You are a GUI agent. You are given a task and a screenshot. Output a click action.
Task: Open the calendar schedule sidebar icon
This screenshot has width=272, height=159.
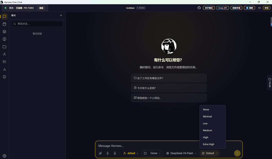click(x=5, y=24)
